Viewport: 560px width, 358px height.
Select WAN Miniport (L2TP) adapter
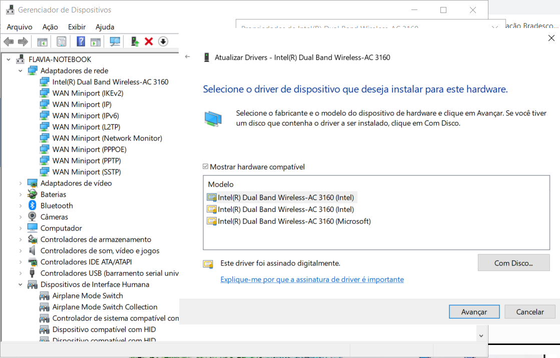click(x=87, y=126)
